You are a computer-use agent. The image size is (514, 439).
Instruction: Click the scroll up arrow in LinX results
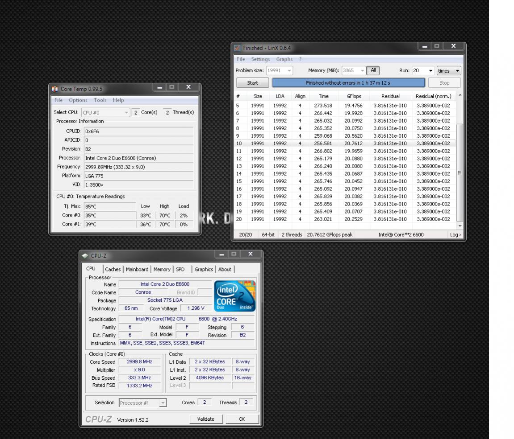(460, 95)
